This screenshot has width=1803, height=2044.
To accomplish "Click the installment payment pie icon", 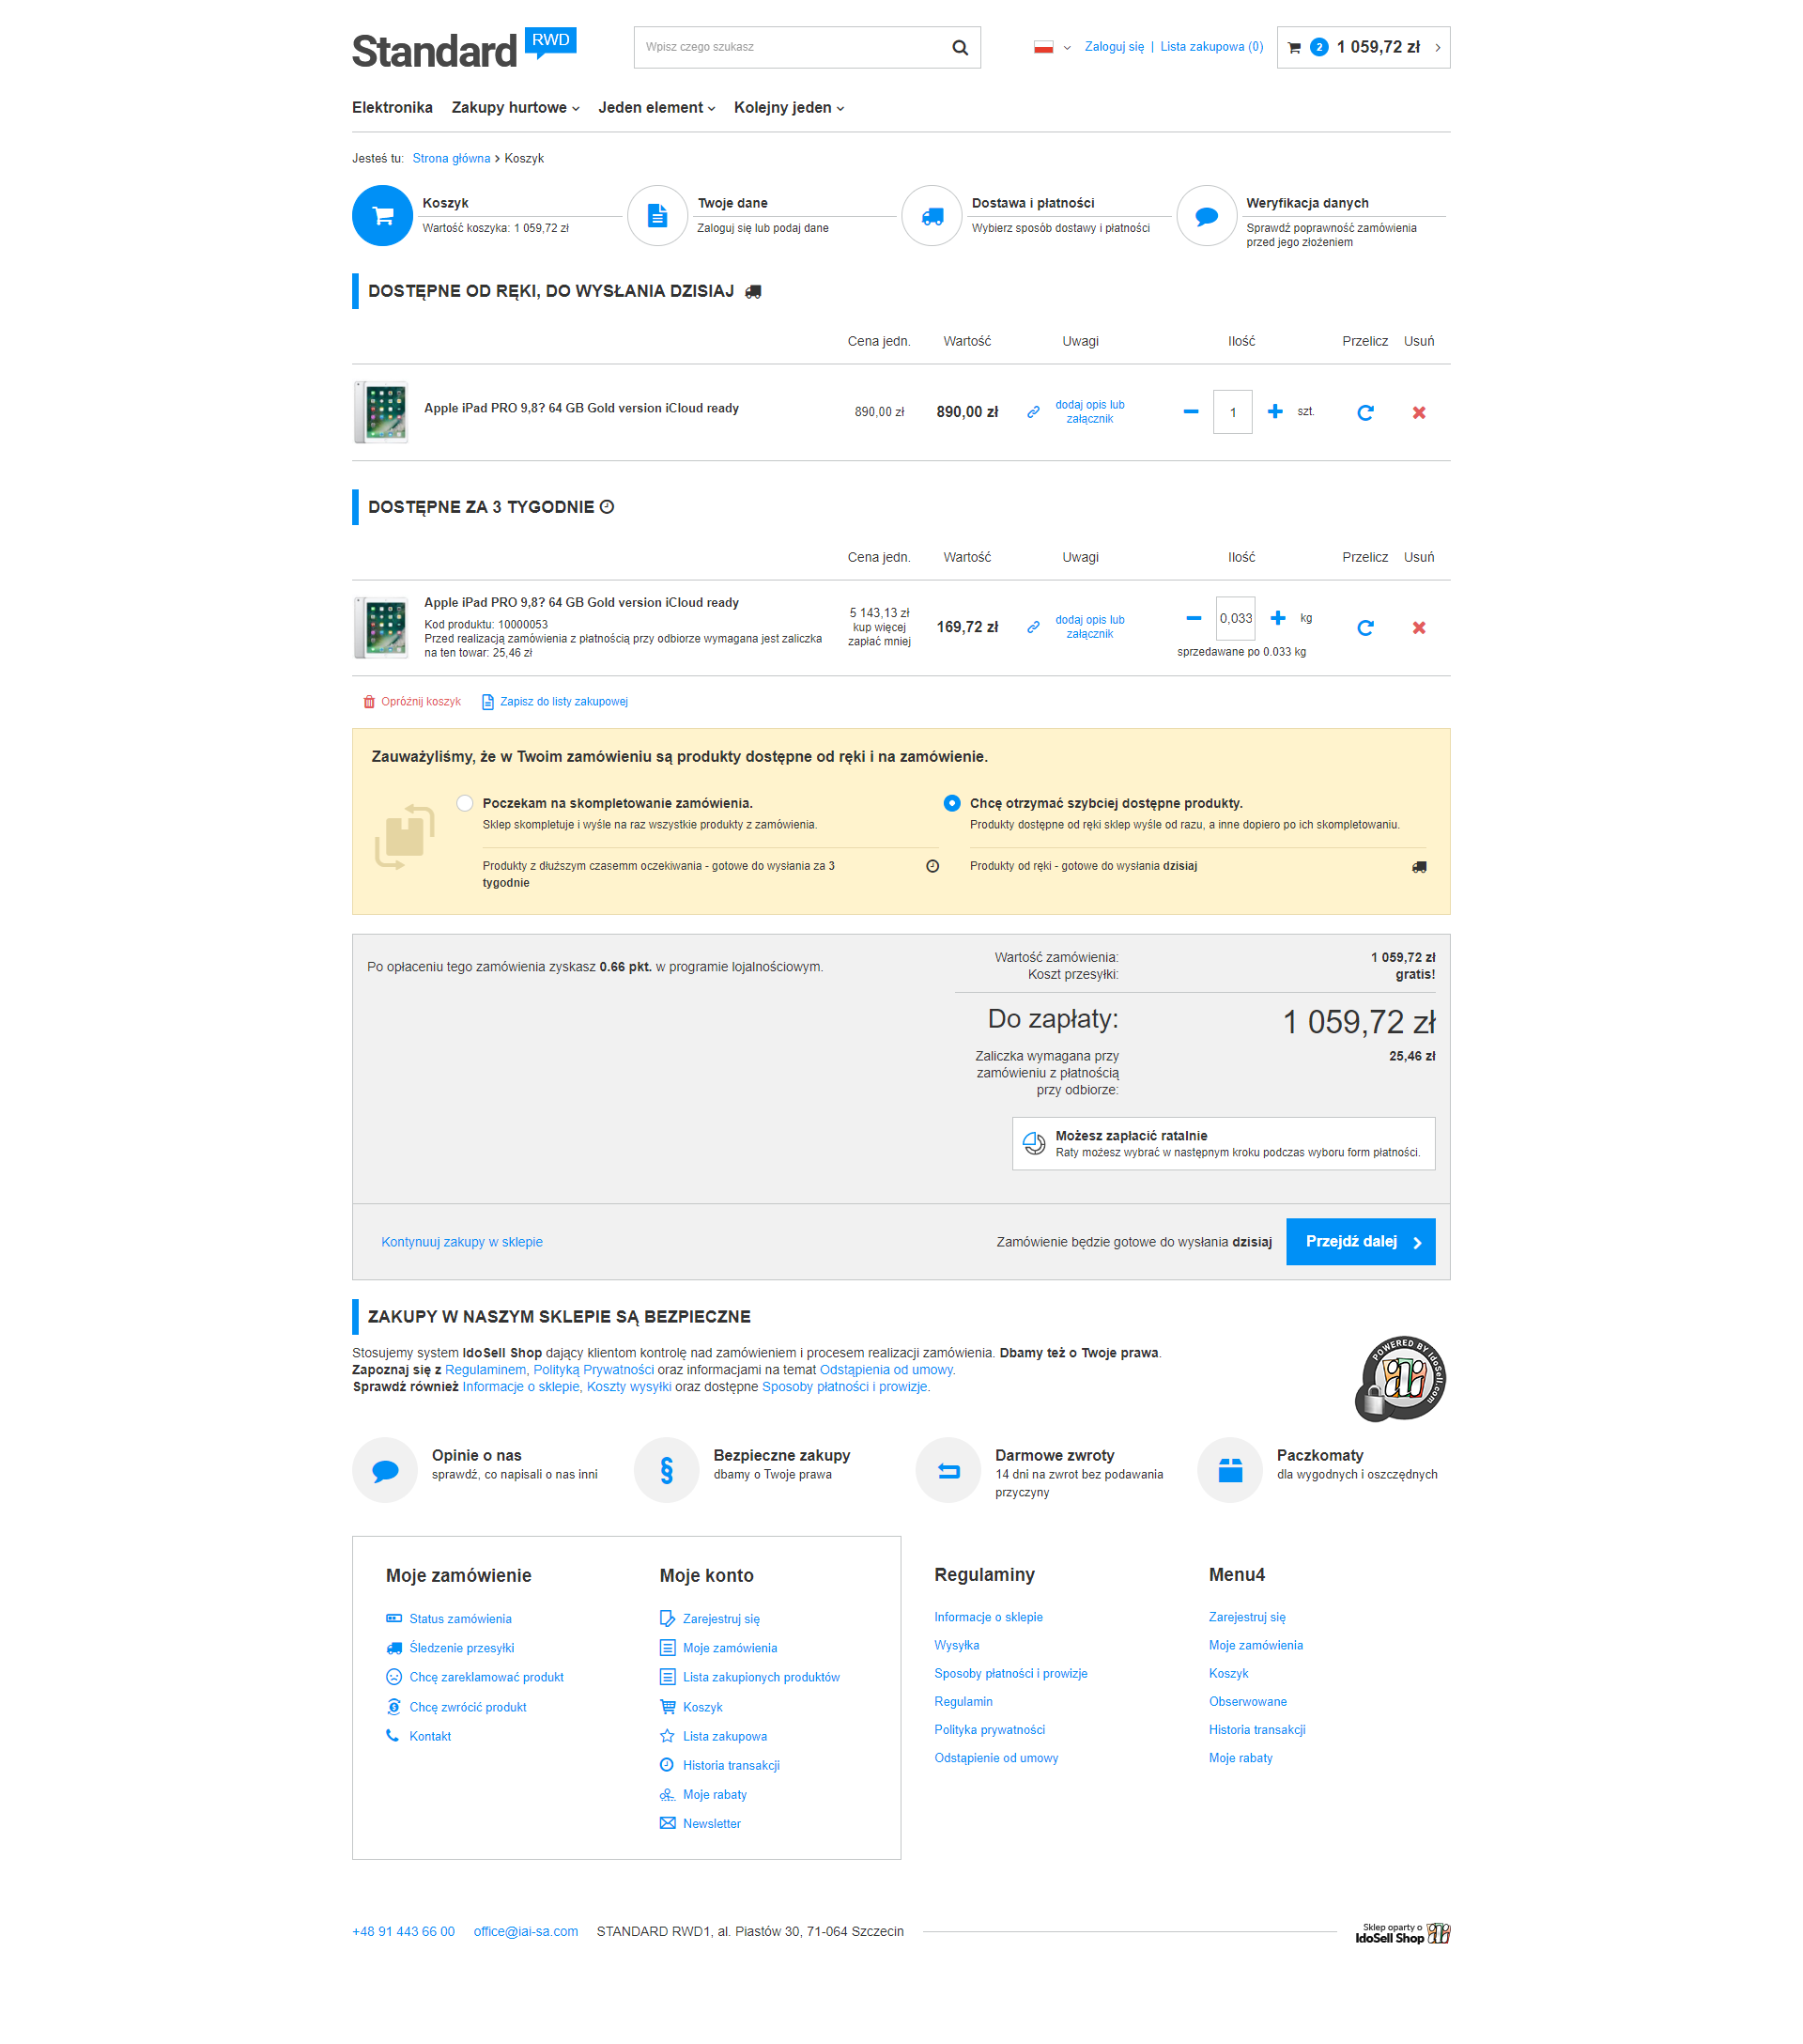I will pos(1035,1143).
